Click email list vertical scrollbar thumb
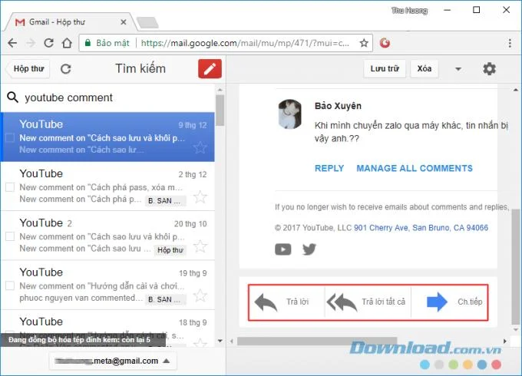The image size is (522, 376). [x=220, y=110]
